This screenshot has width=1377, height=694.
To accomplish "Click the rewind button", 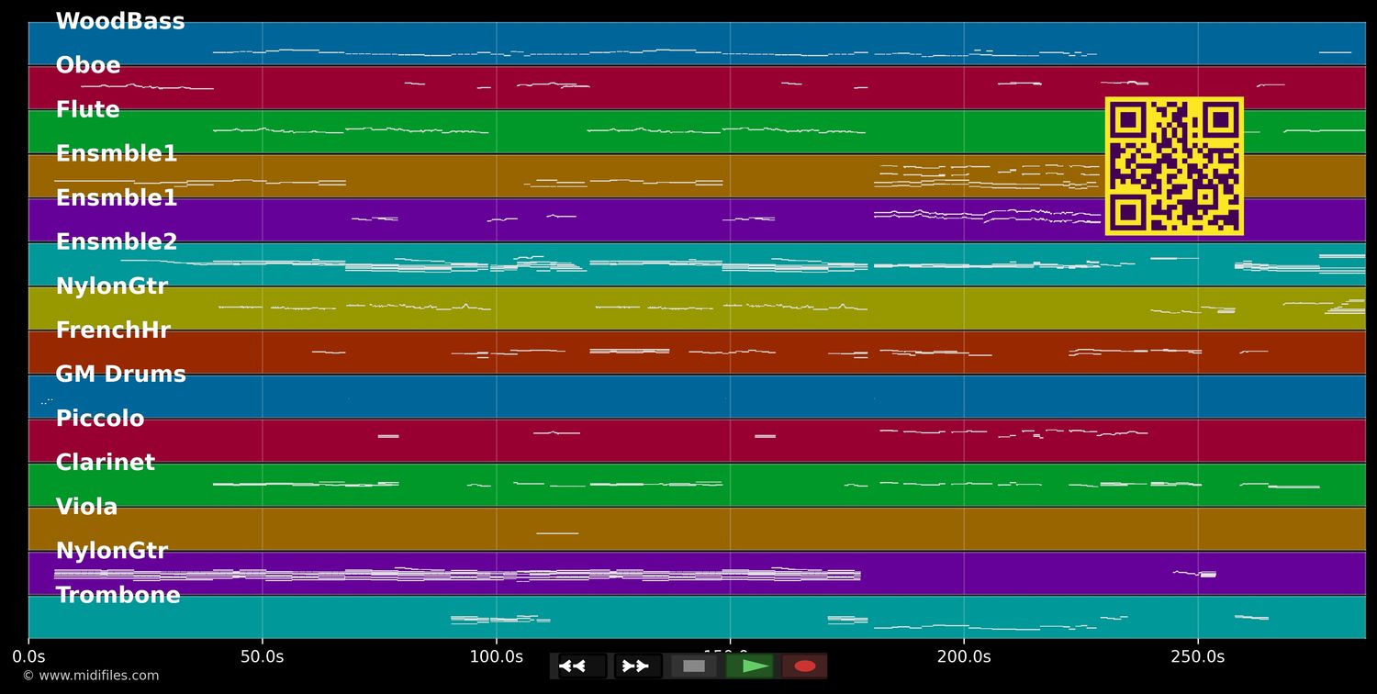I will pyautogui.click(x=581, y=666).
